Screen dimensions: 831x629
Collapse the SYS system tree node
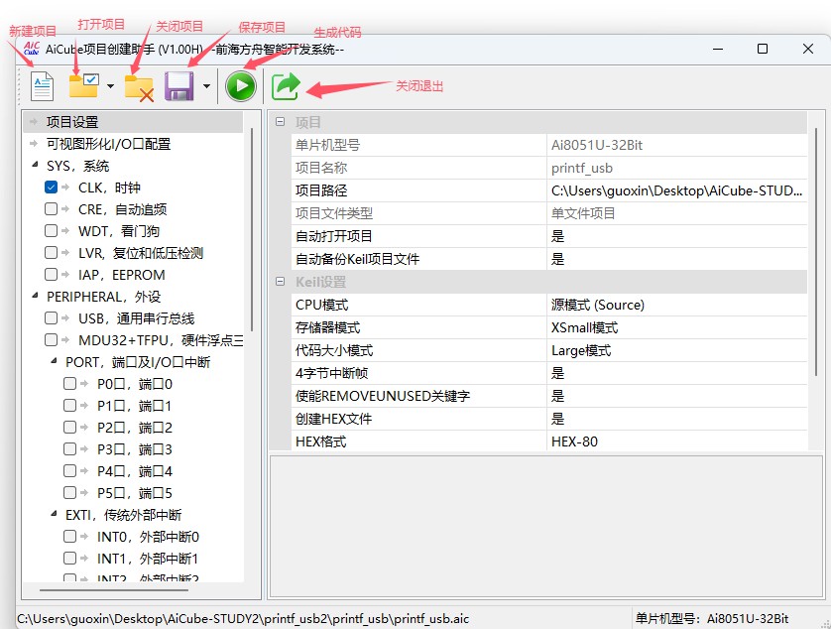click(x=36, y=166)
